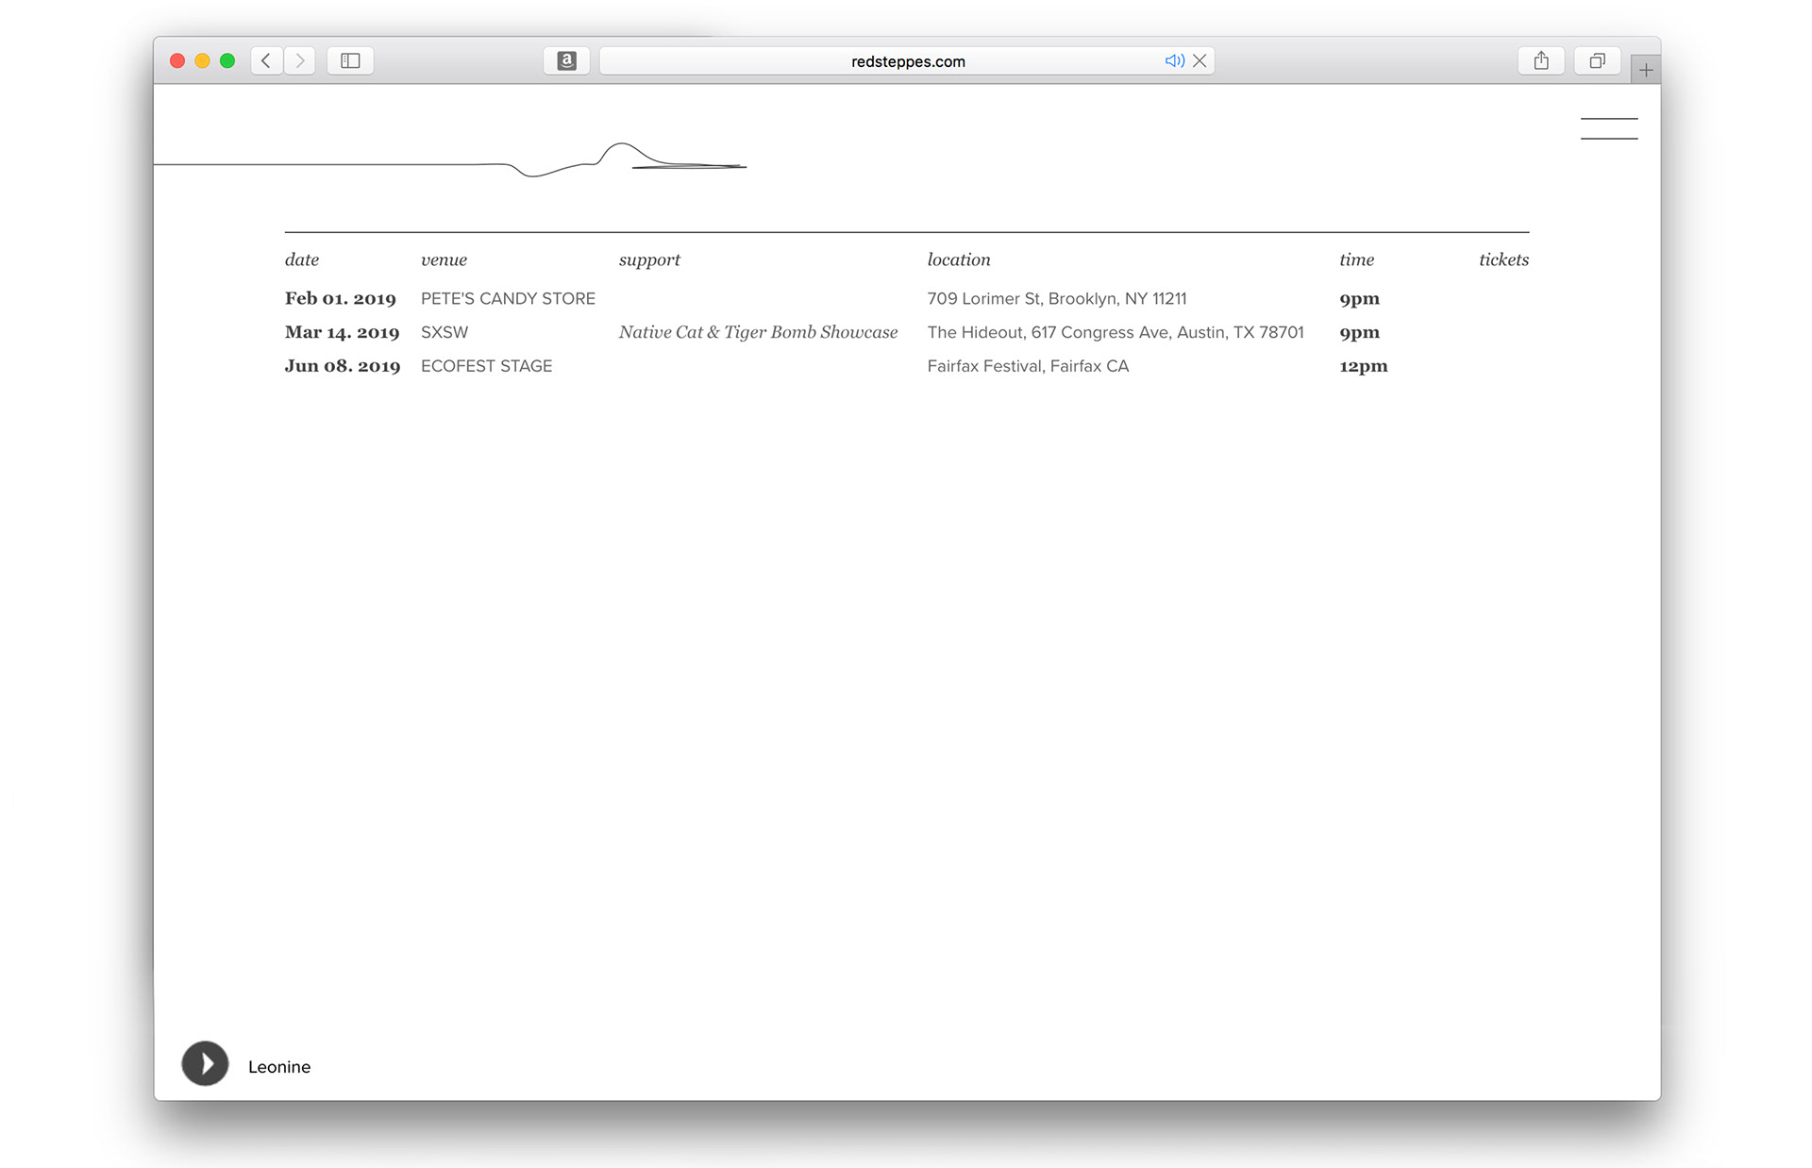Screen dimensions: 1812x1168
Task: Go back with Safari's back arrow
Action: (266, 60)
